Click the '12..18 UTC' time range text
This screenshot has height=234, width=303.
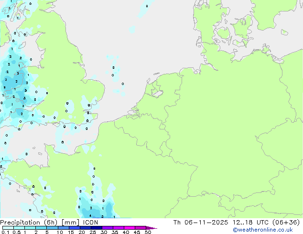click(x=250, y=223)
